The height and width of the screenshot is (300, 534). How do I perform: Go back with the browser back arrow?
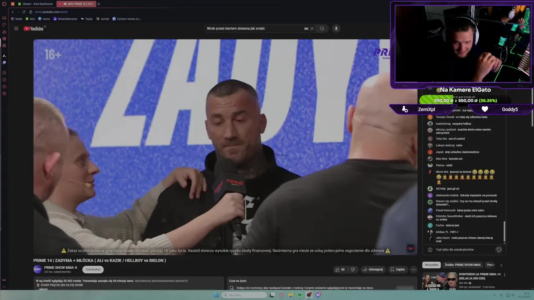pos(13,12)
